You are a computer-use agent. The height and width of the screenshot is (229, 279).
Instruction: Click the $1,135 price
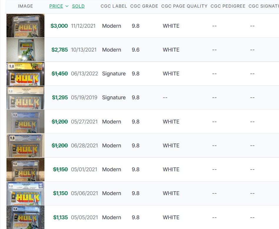coord(61,218)
